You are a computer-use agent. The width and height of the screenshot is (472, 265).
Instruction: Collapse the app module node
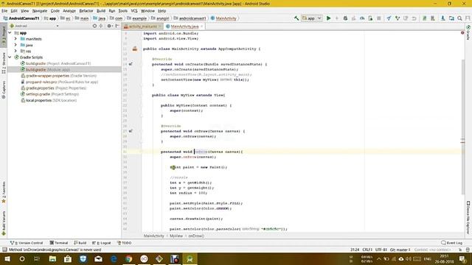(x=10, y=32)
